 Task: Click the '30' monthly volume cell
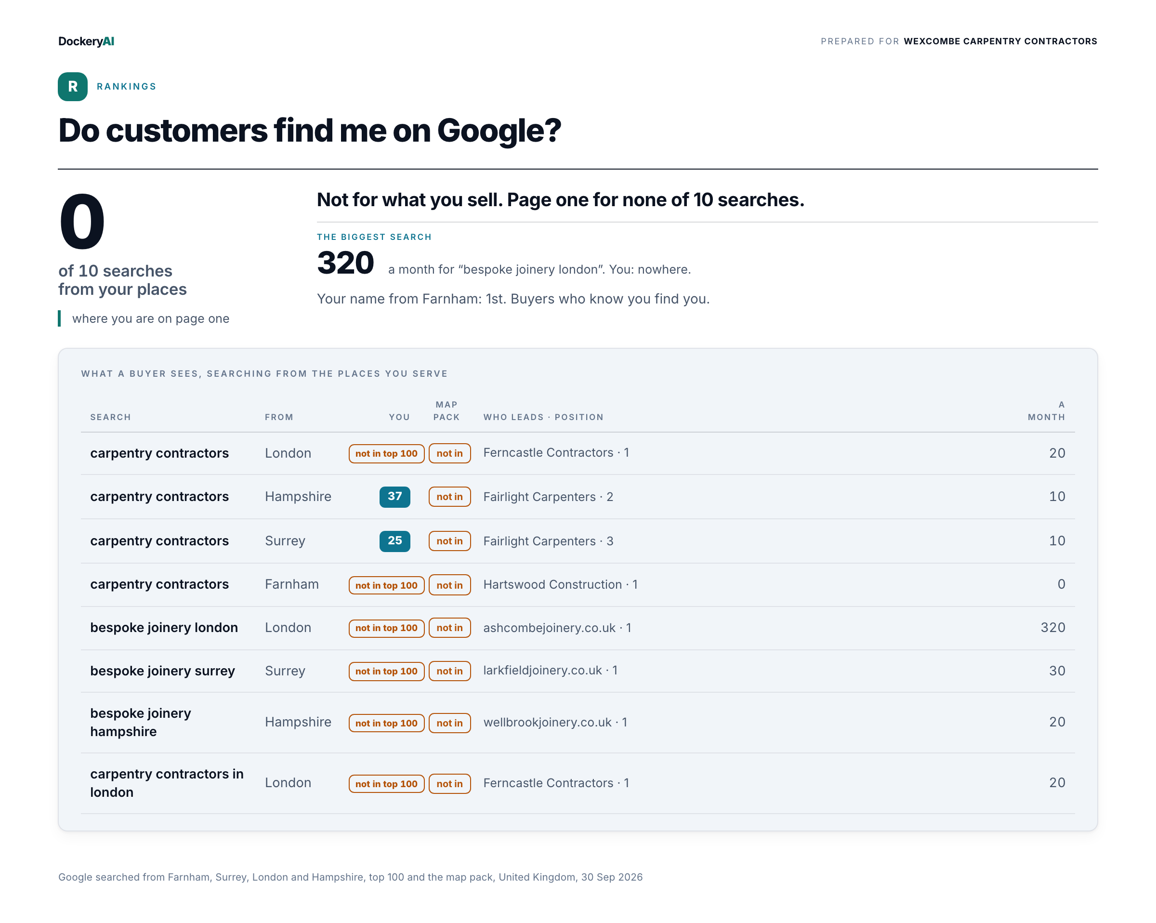click(x=1057, y=671)
